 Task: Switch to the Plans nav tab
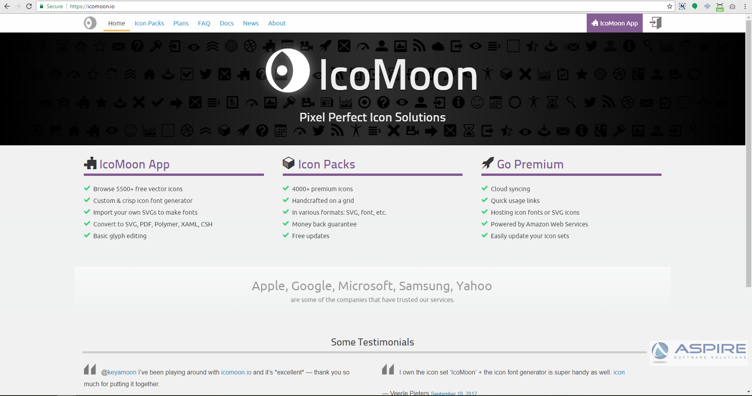181,23
